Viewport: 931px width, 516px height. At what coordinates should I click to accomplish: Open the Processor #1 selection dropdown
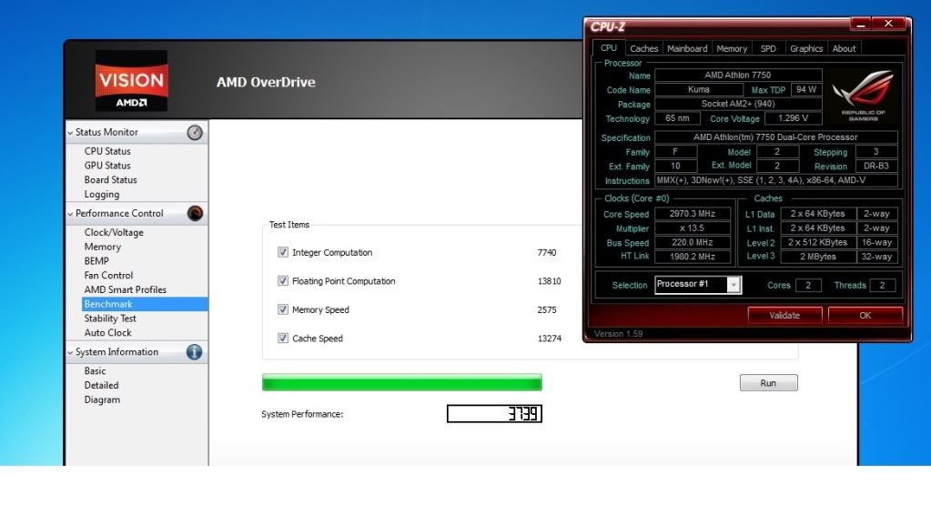[734, 285]
